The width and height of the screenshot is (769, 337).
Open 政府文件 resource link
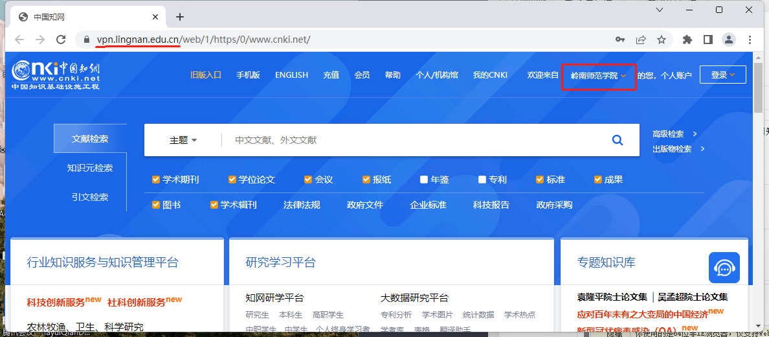point(365,205)
